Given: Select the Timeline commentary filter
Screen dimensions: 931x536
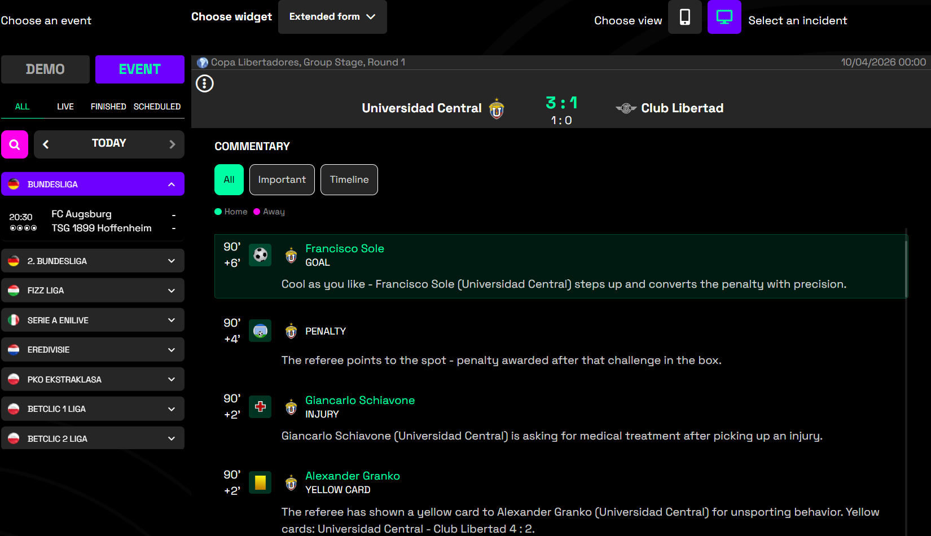Looking at the screenshot, I should (349, 179).
